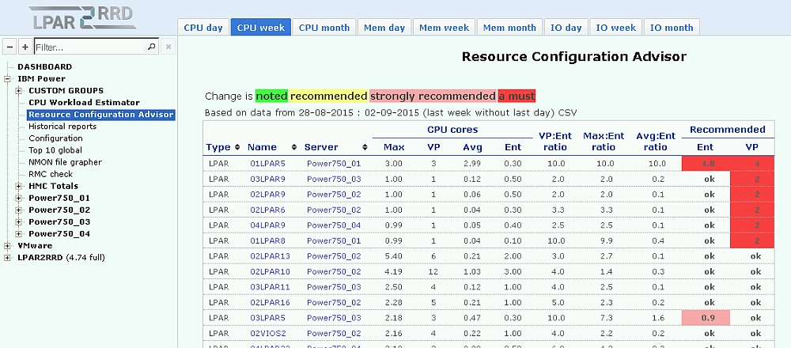Image resolution: width=791 pixels, height=348 pixels.
Task: Switch to the CPU day tab
Action: [x=203, y=28]
